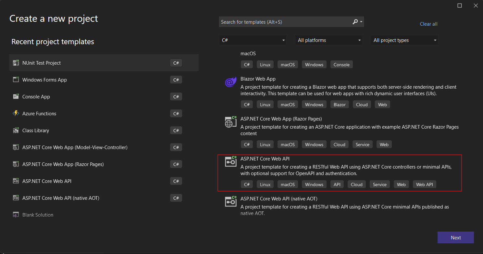Click the Azure Functions lightning bolt icon
The height and width of the screenshot is (254, 483).
[16, 113]
